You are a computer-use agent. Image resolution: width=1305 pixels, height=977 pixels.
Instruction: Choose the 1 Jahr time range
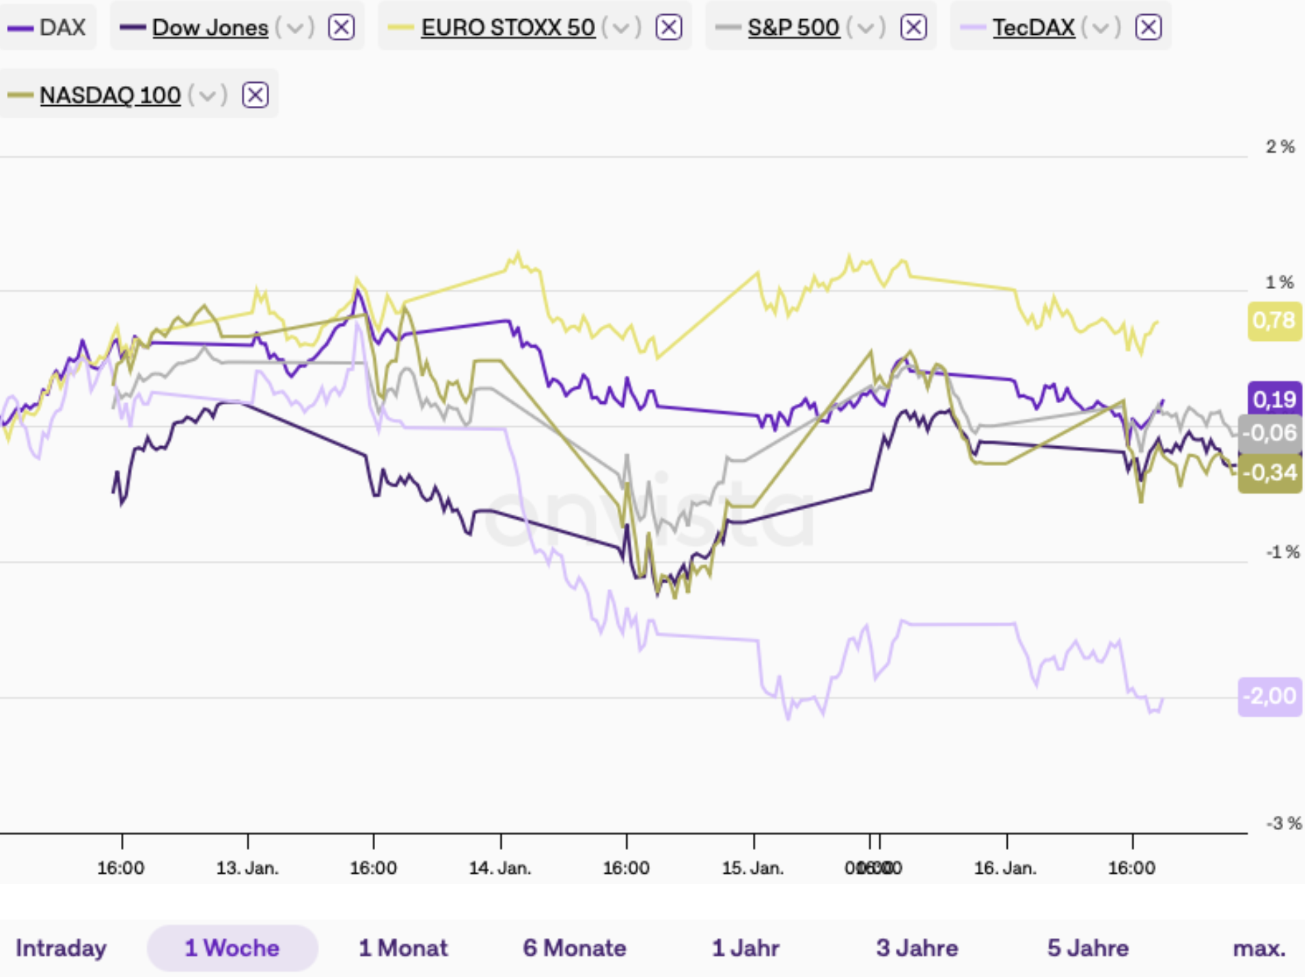pyautogui.click(x=745, y=948)
